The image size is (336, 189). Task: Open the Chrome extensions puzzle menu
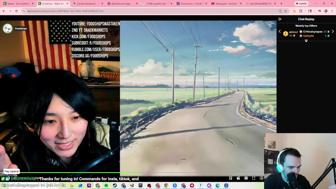click(301, 11)
